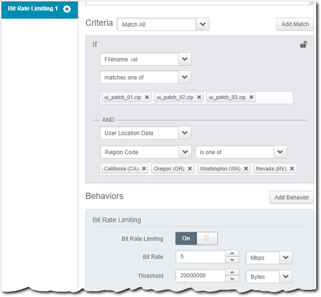Remove the Oregon (OR) region tag
The image size is (321, 297).
click(x=190, y=168)
